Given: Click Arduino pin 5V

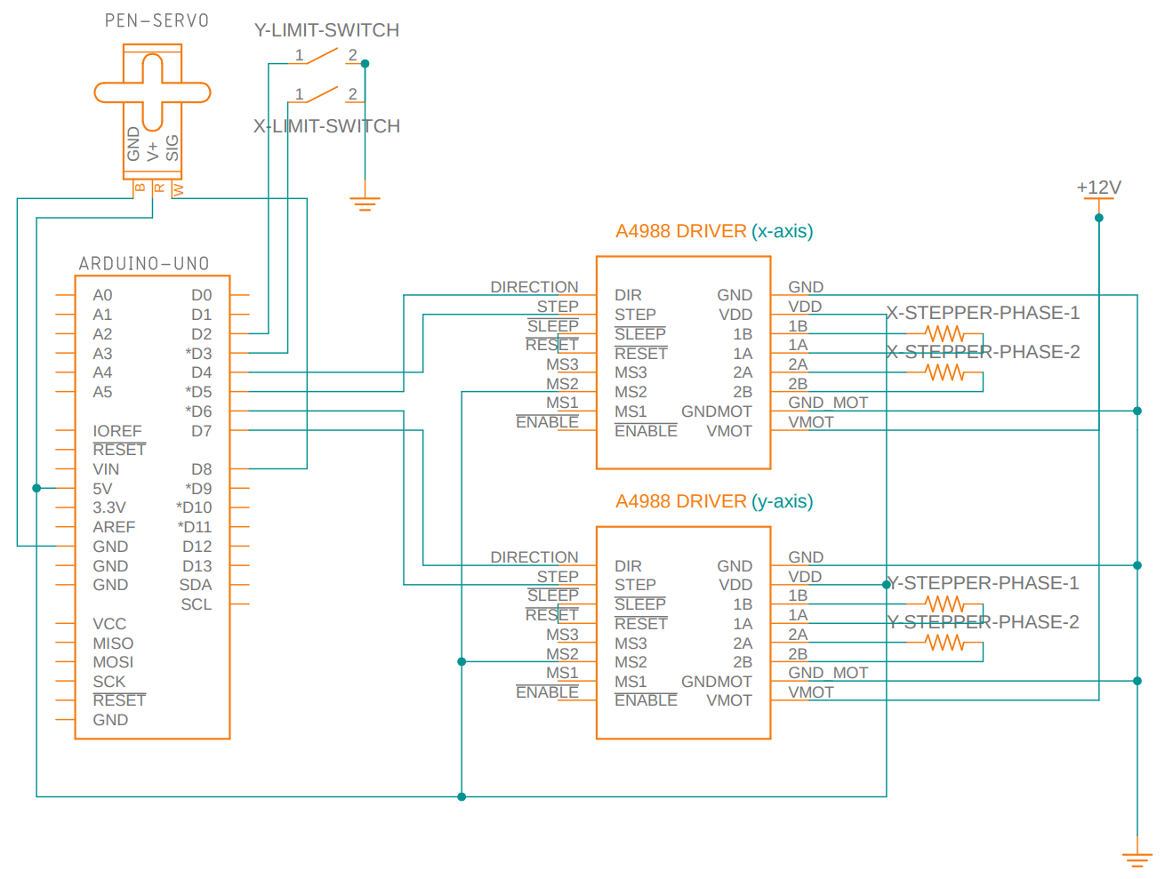Looking at the screenshot, I should (102, 489).
